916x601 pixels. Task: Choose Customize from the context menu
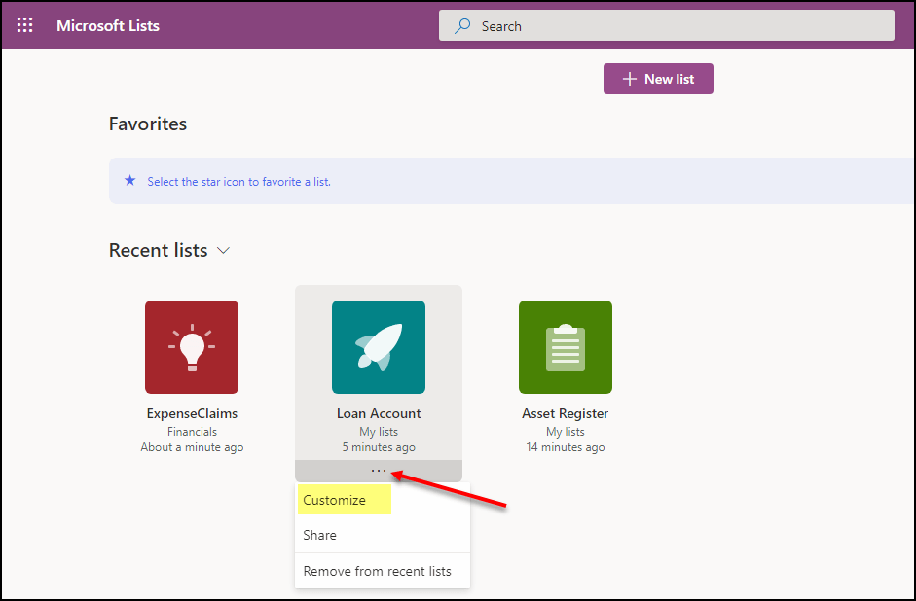click(335, 500)
